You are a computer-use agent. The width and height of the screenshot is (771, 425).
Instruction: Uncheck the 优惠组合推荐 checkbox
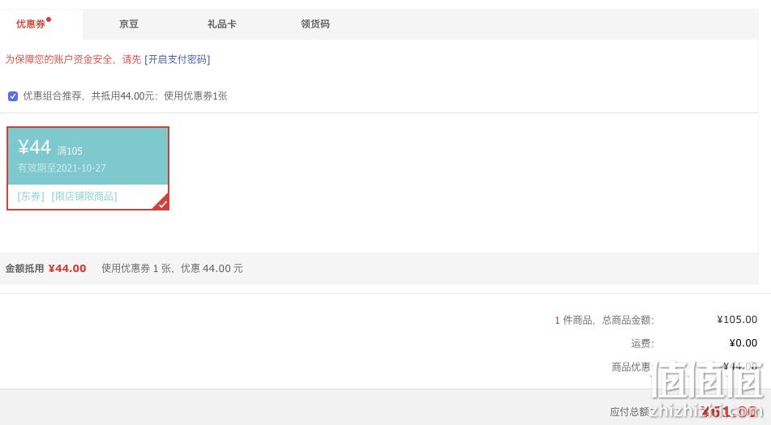tap(13, 96)
